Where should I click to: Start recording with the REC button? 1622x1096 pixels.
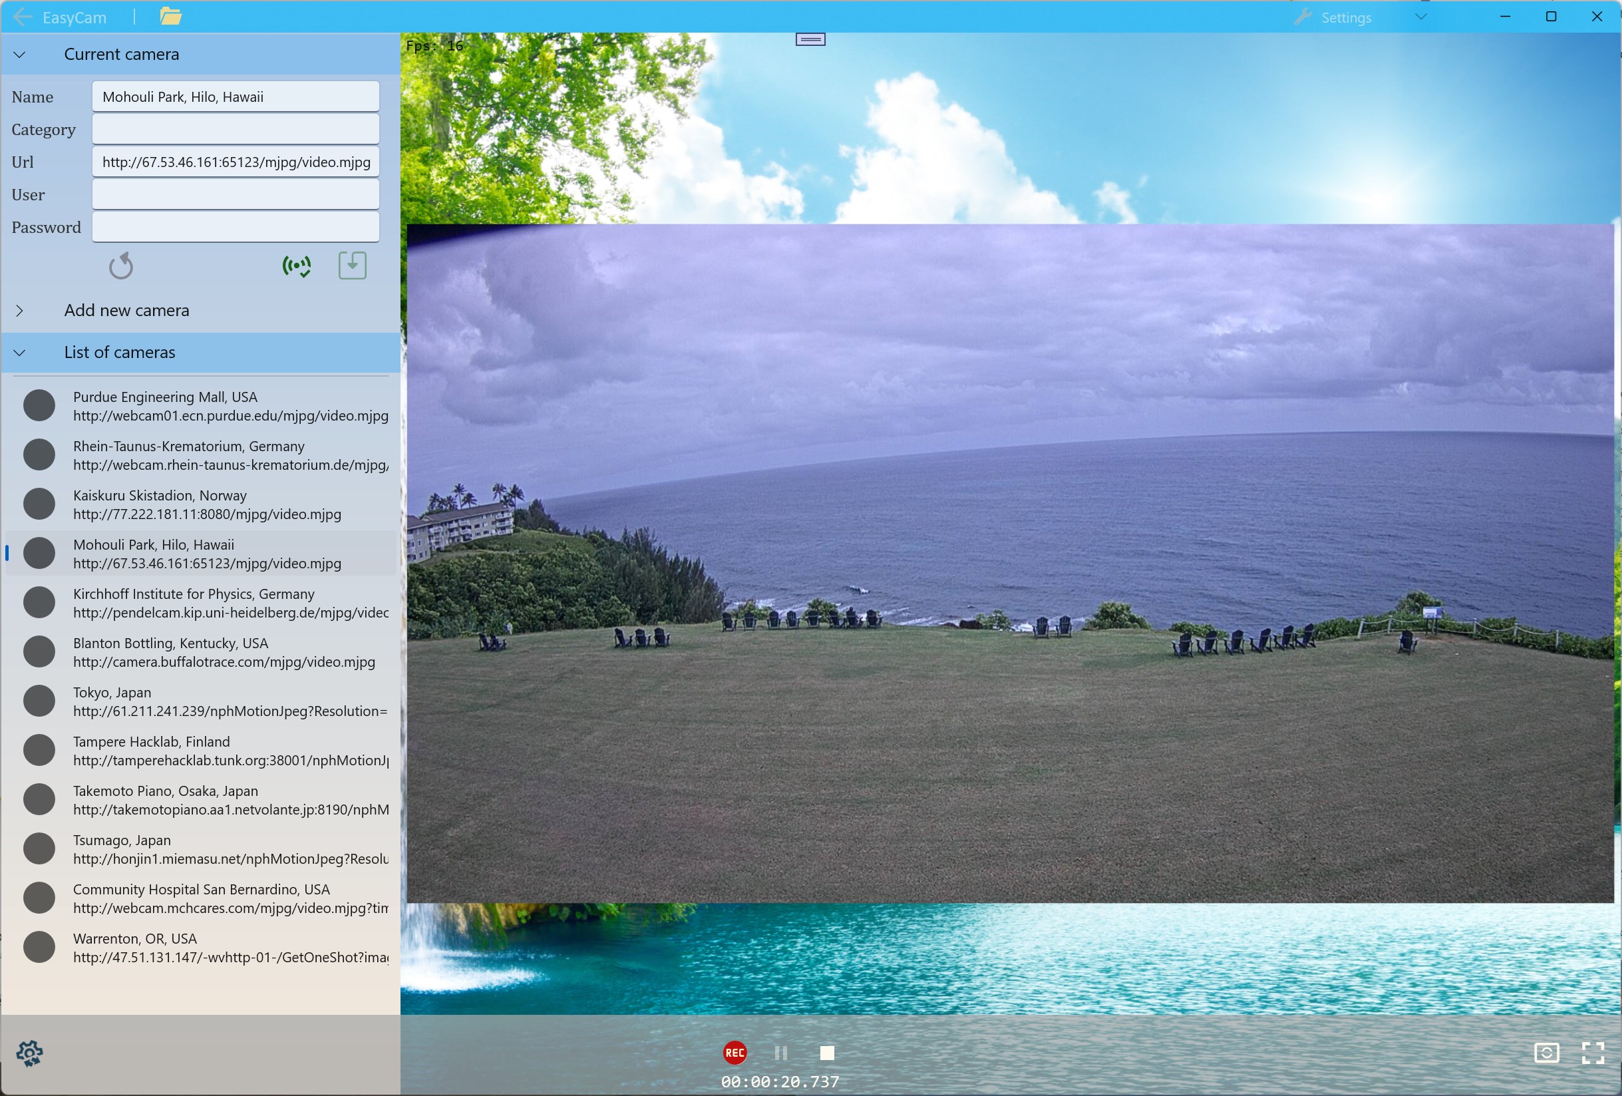coord(735,1053)
